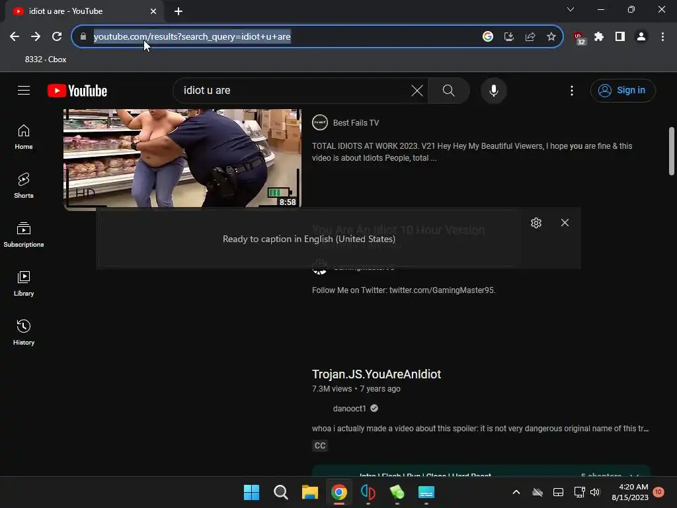Click the page vertical scrollbar thumb
This screenshot has width=677, height=508.
click(672, 151)
